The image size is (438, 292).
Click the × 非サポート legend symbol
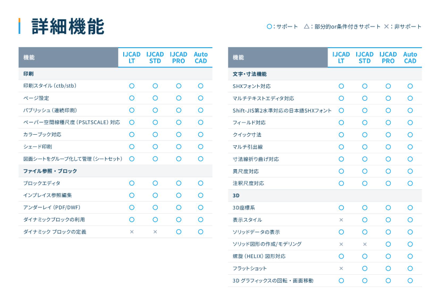386,27
